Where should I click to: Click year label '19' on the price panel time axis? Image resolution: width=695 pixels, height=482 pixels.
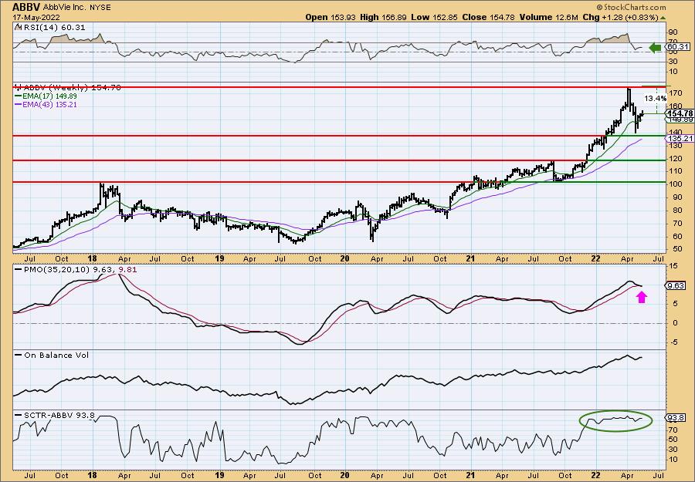coord(219,258)
